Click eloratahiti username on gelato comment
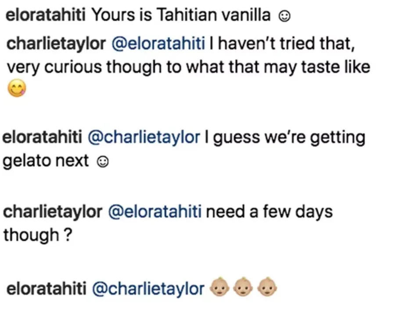 tap(42, 137)
